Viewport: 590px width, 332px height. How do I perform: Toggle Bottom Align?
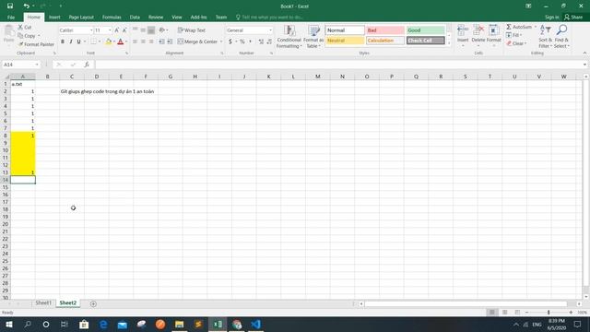[151, 30]
